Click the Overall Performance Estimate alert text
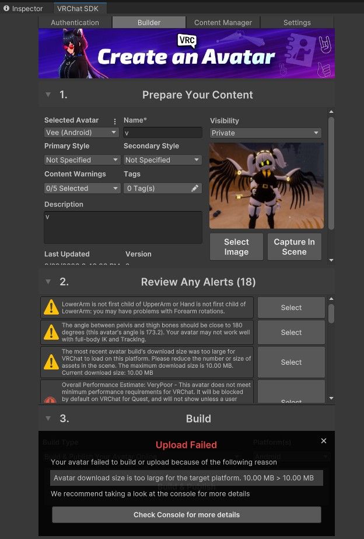The image size is (364, 539). 156,392
